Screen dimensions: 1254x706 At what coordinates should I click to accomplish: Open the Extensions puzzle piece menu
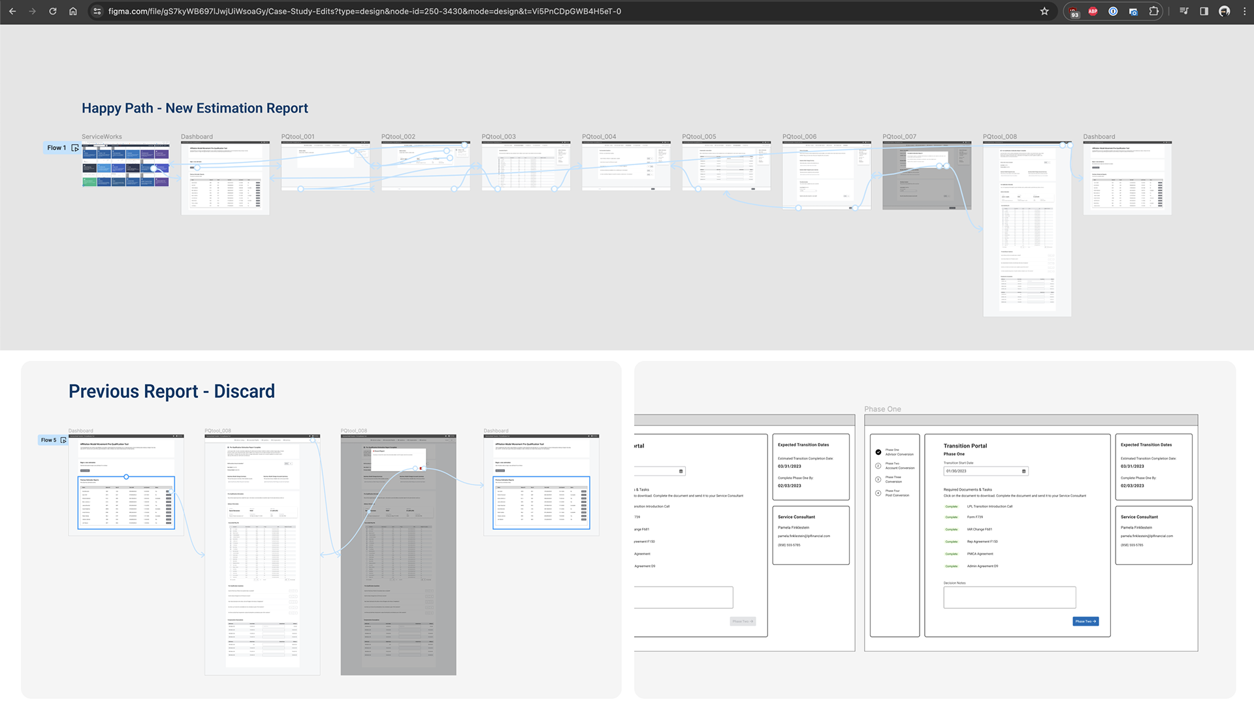click(1154, 11)
